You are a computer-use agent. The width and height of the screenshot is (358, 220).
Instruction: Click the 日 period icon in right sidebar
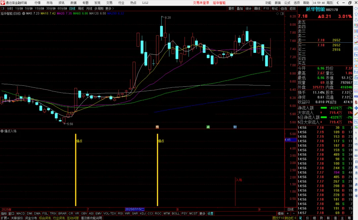[x=356, y=162]
